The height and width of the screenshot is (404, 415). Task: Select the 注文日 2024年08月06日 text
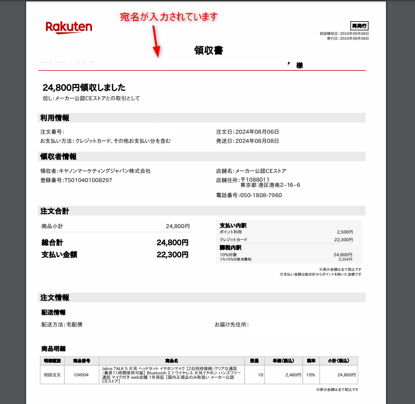click(247, 132)
